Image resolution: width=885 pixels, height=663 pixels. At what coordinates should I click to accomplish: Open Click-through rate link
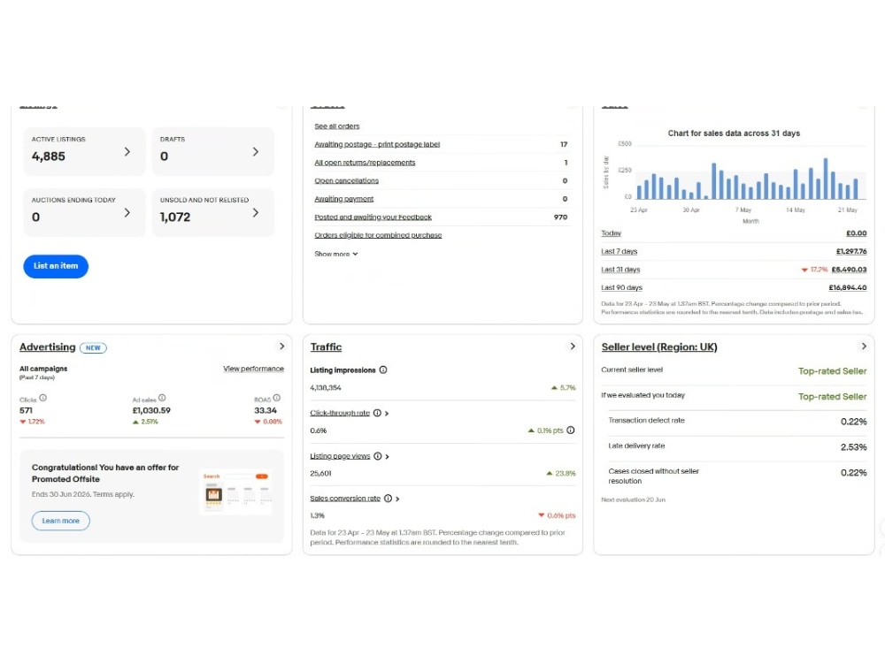click(x=340, y=413)
